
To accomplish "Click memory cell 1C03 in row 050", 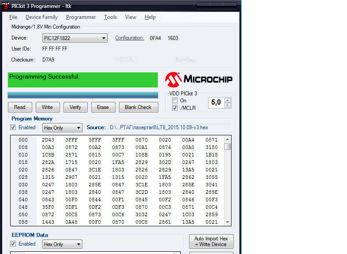I will point(188,215).
